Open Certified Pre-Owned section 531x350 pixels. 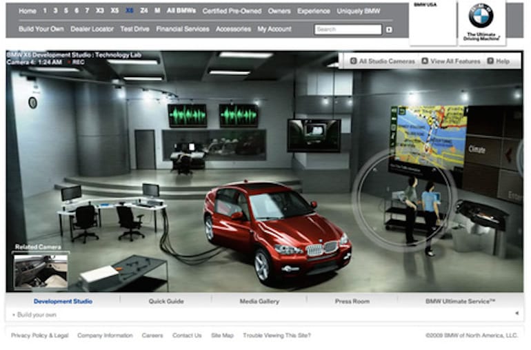pyautogui.click(x=232, y=11)
